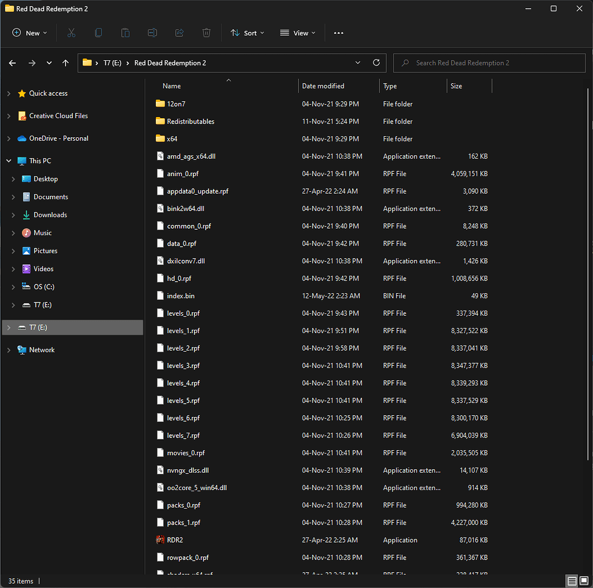Open the View dropdown menu
Screen dimensions: 593x588
[297, 33]
